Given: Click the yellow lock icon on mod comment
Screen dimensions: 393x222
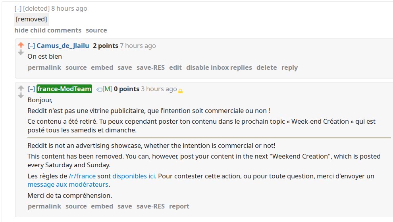Looking at the screenshot, I should coord(180,91).
